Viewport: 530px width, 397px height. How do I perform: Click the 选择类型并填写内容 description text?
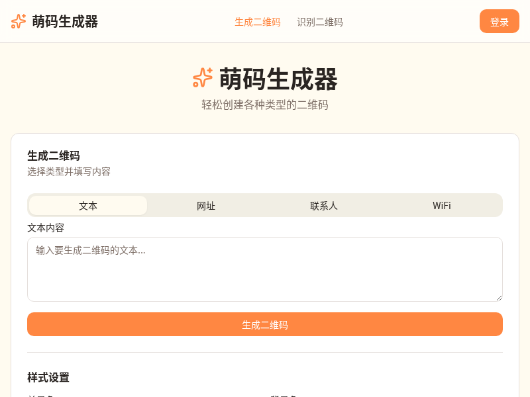click(69, 171)
